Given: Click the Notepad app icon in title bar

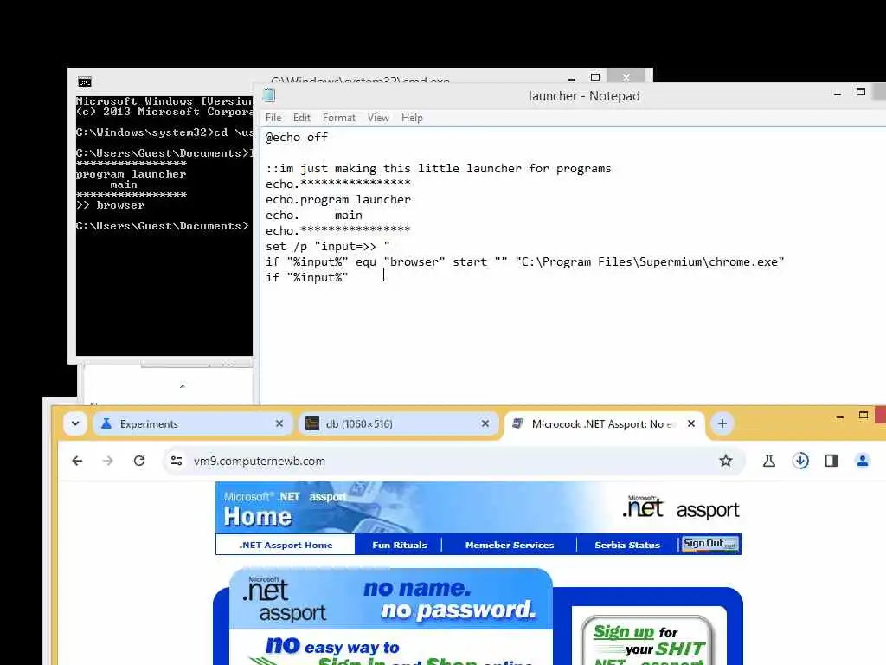Looking at the screenshot, I should tap(270, 95).
